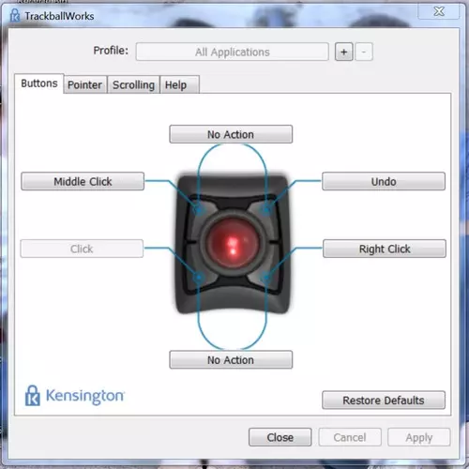Switch to the Scrolling tab
Viewport: 469px width, 469px height.
pyautogui.click(x=133, y=84)
